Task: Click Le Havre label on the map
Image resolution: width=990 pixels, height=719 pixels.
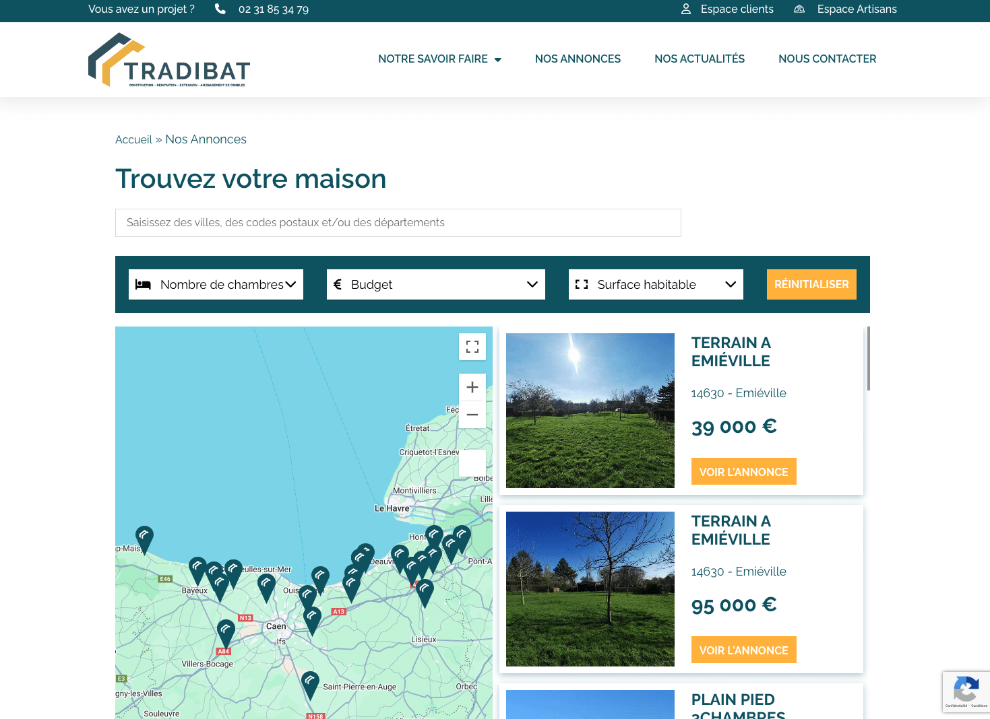Action: (392, 508)
